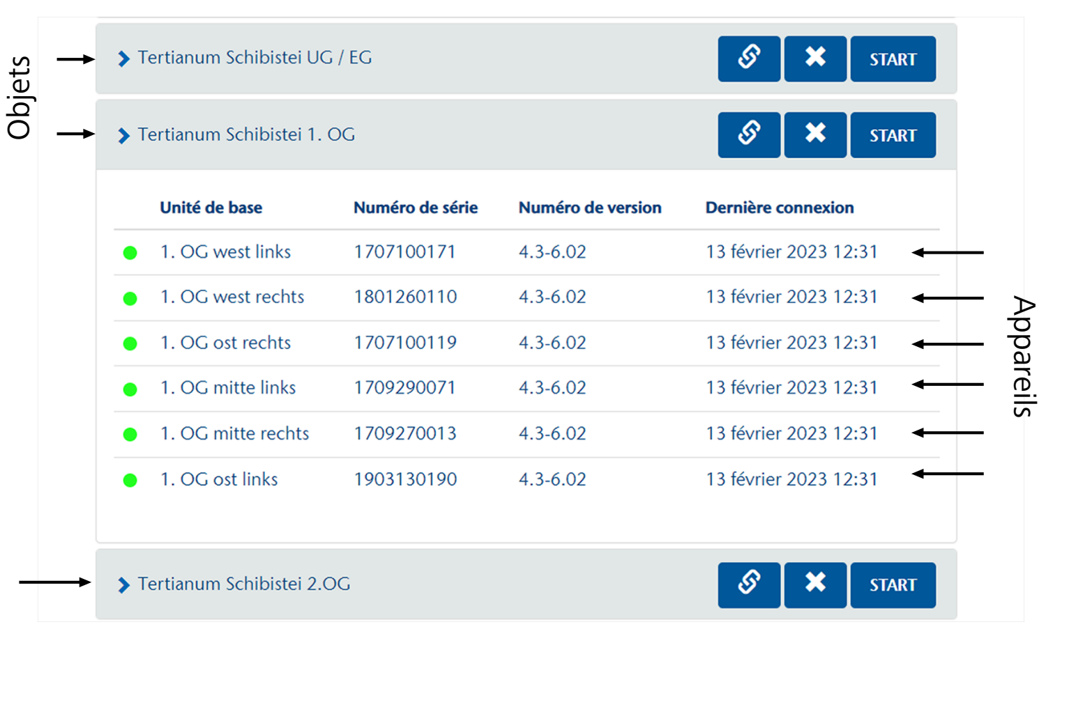Click serial number 1903130190
Screen dimensions: 1069x714
pos(405,479)
